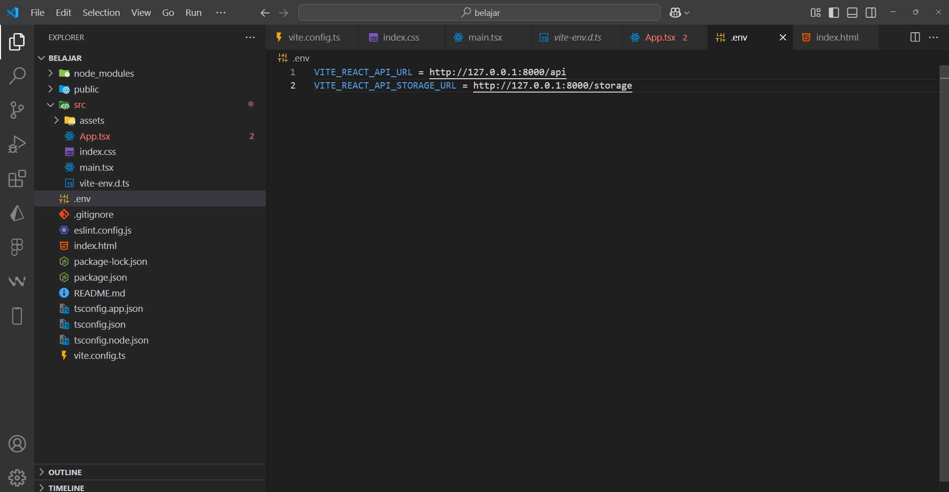Open README.md file
This screenshot has height=492, width=949.
click(150, 293)
